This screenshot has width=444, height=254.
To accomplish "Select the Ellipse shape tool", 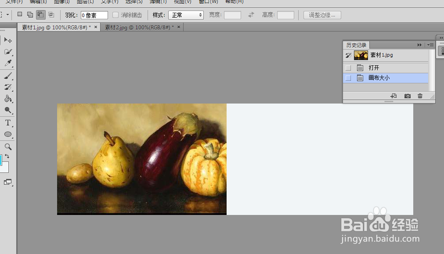I will (8, 134).
